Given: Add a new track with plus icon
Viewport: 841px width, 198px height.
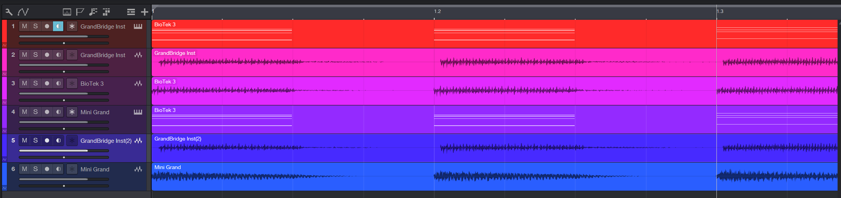Looking at the screenshot, I should tap(144, 12).
